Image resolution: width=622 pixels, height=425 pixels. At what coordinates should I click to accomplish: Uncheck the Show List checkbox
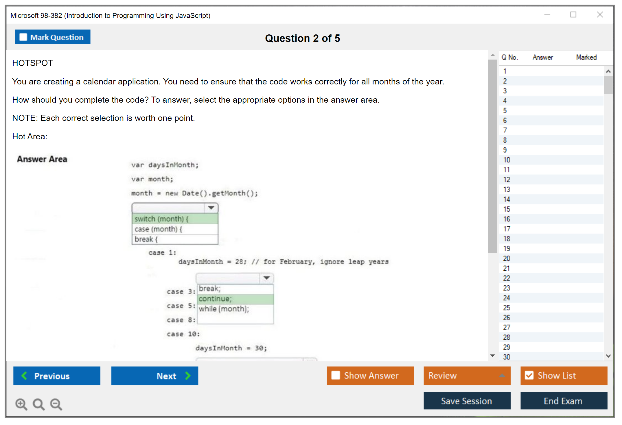tap(529, 375)
